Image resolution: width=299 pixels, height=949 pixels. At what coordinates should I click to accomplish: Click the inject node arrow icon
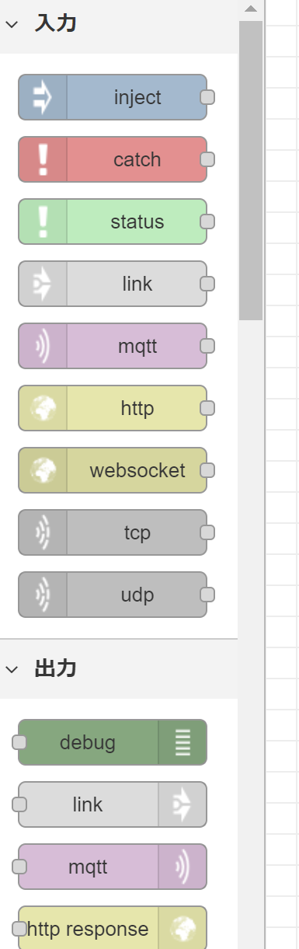[43, 97]
